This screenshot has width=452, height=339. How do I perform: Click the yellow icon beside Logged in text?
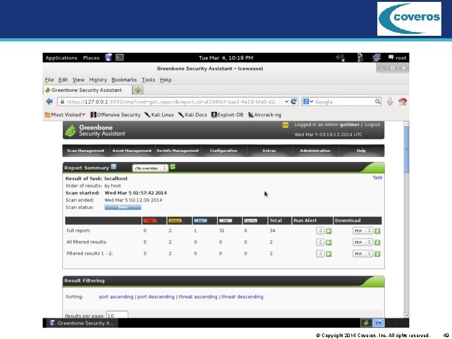[285, 125]
